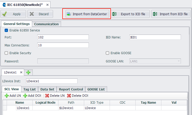Viewport: 192px width, 115px height.
Task: Toggle Enable 61850 Service checkbox
Action: 6,30
